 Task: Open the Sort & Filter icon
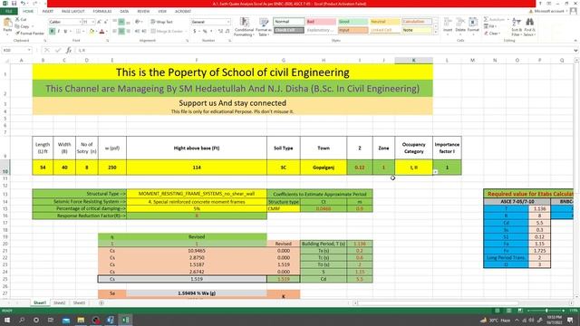[x=517, y=22]
